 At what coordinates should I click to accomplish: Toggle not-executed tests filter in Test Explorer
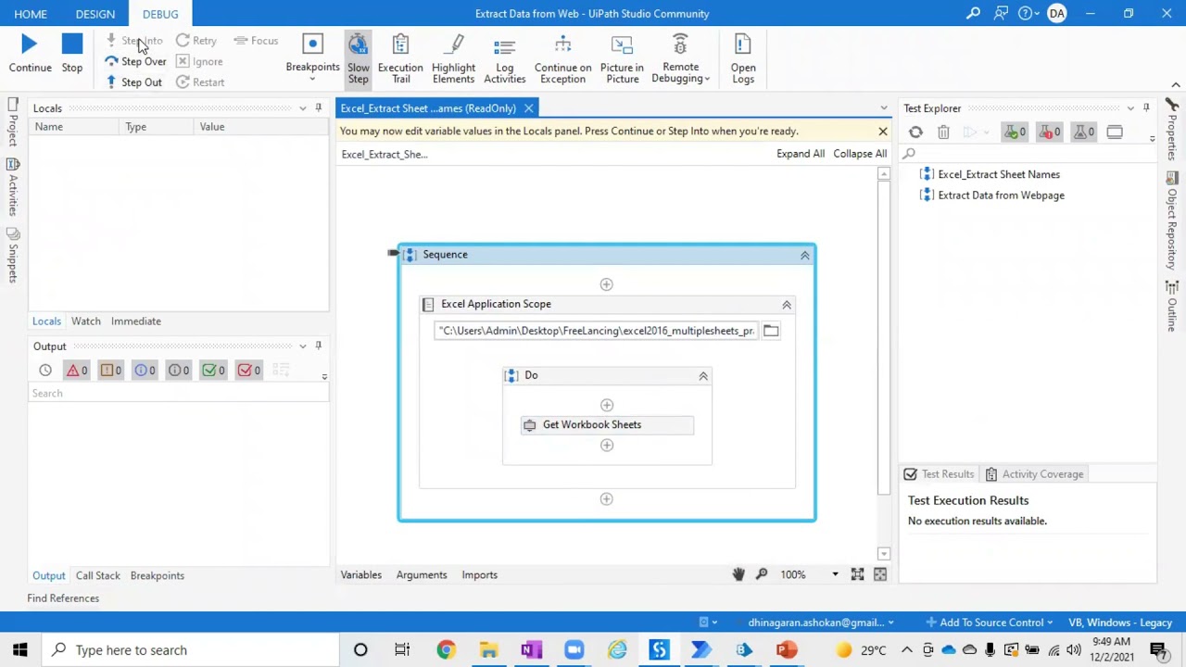point(1084,132)
